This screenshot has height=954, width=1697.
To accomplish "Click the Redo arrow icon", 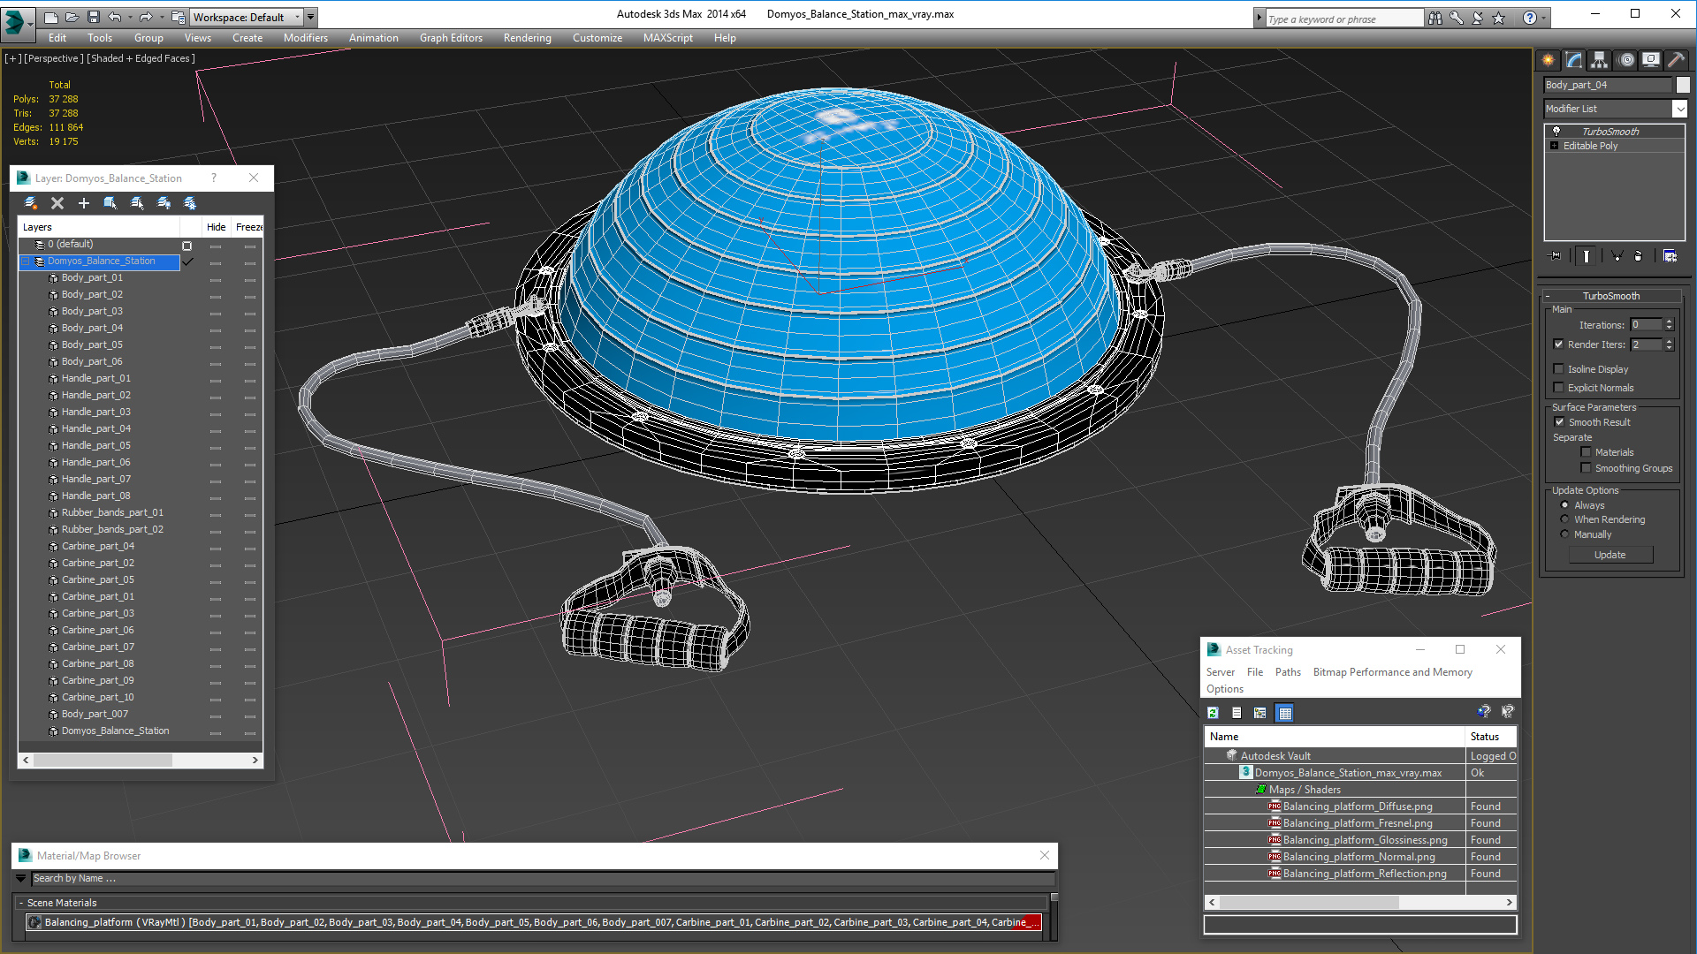I will click(146, 17).
